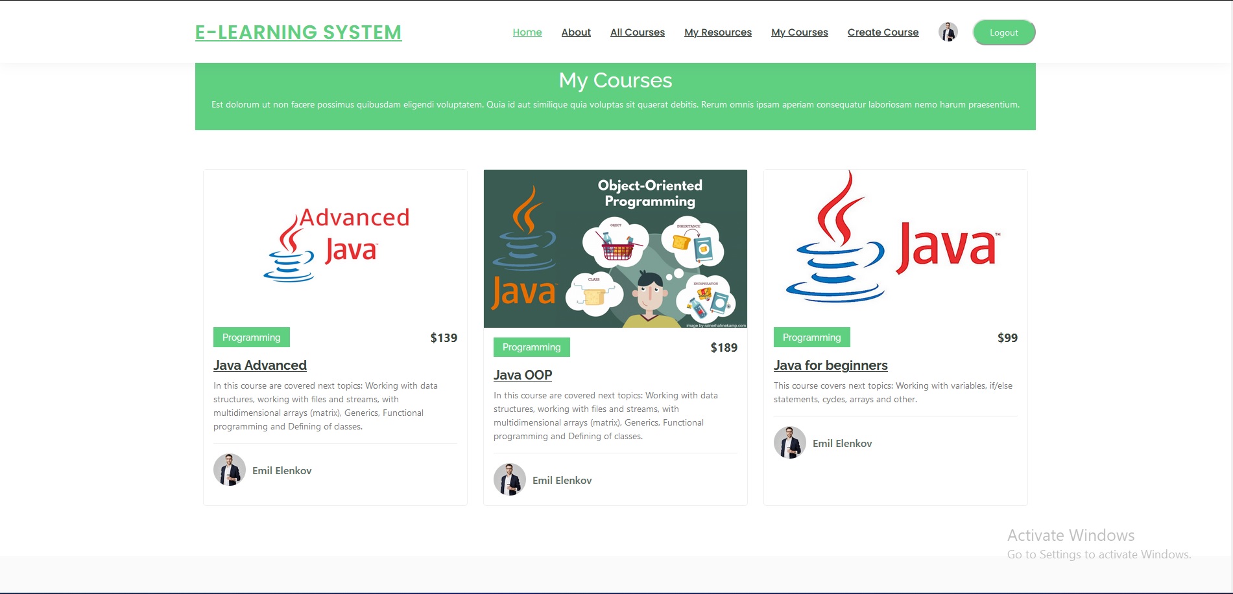The height and width of the screenshot is (594, 1233).
Task: Open the Java OOP course
Action: [523, 374]
